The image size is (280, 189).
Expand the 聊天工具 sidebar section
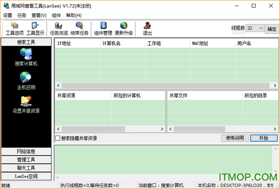26,168
